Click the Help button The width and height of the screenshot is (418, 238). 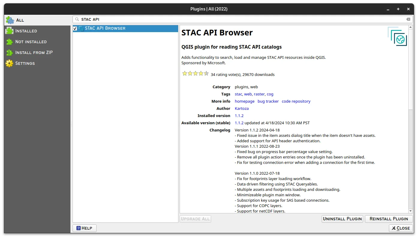point(84,228)
